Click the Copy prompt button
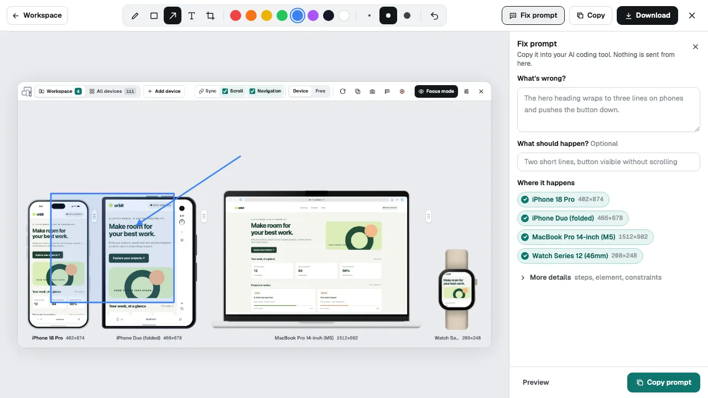This screenshot has height=398, width=708. 664,383
